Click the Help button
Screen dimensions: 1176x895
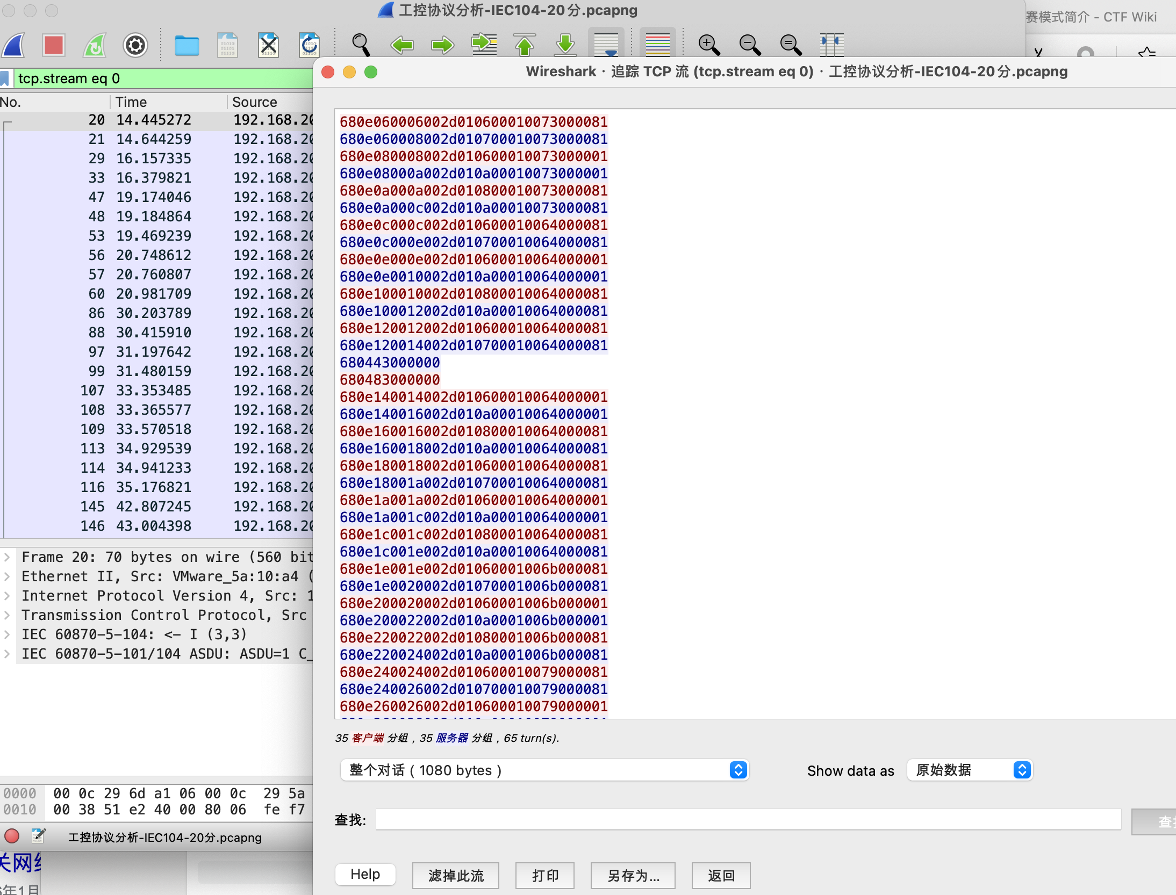365,875
